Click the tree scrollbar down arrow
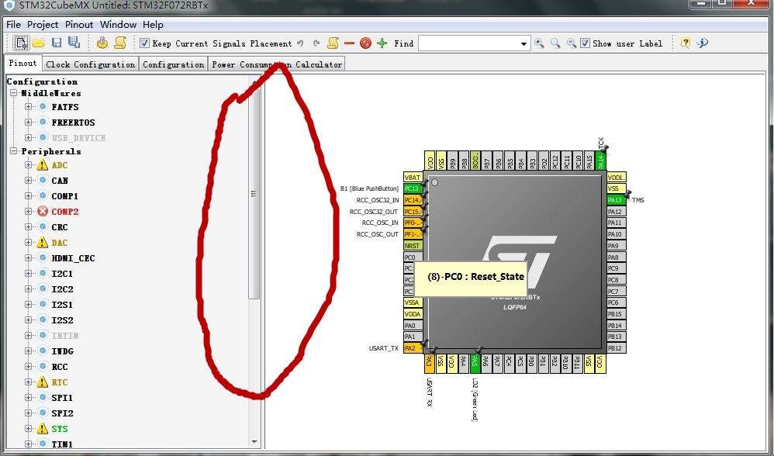This screenshot has width=774, height=456. coord(254,442)
